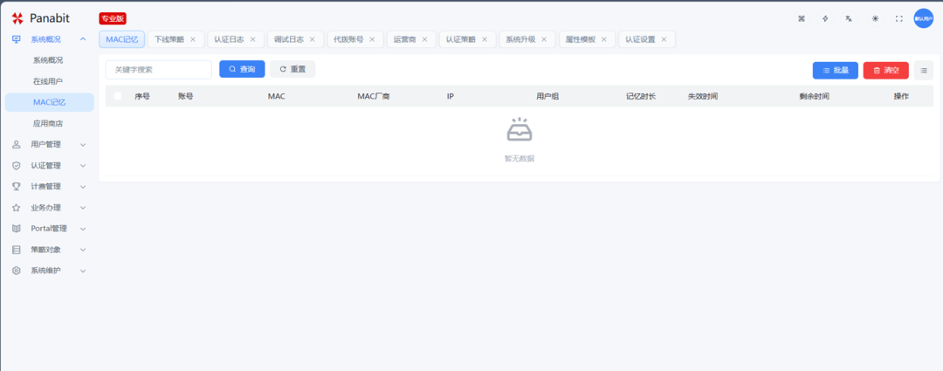This screenshot has width=943, height=371.
Task: Open 应用商店 in the sidebar
Action: (x=49, y=123)
